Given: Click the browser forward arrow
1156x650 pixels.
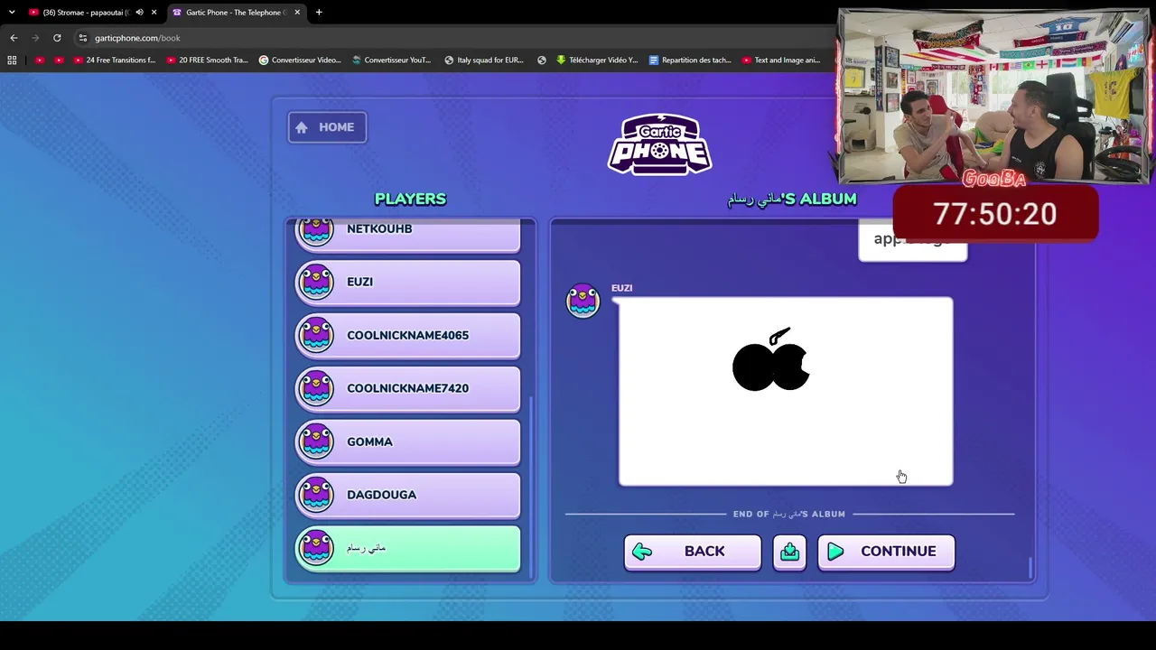Looking at the screenshot, I should [x=35, y=38].
